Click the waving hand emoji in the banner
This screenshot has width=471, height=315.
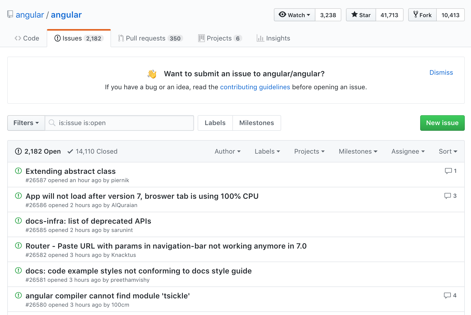pos(152,74)
